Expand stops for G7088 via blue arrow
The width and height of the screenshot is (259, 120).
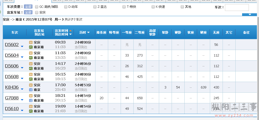[22, 100]
